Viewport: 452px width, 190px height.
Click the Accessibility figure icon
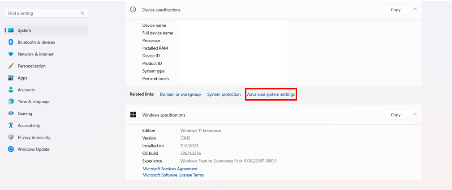[x=11, y=125]
